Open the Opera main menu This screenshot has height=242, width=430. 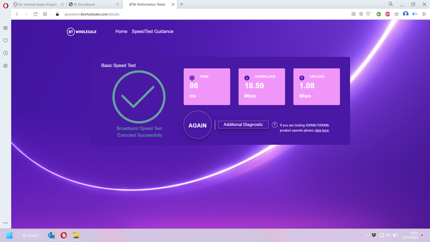point(6,5)
